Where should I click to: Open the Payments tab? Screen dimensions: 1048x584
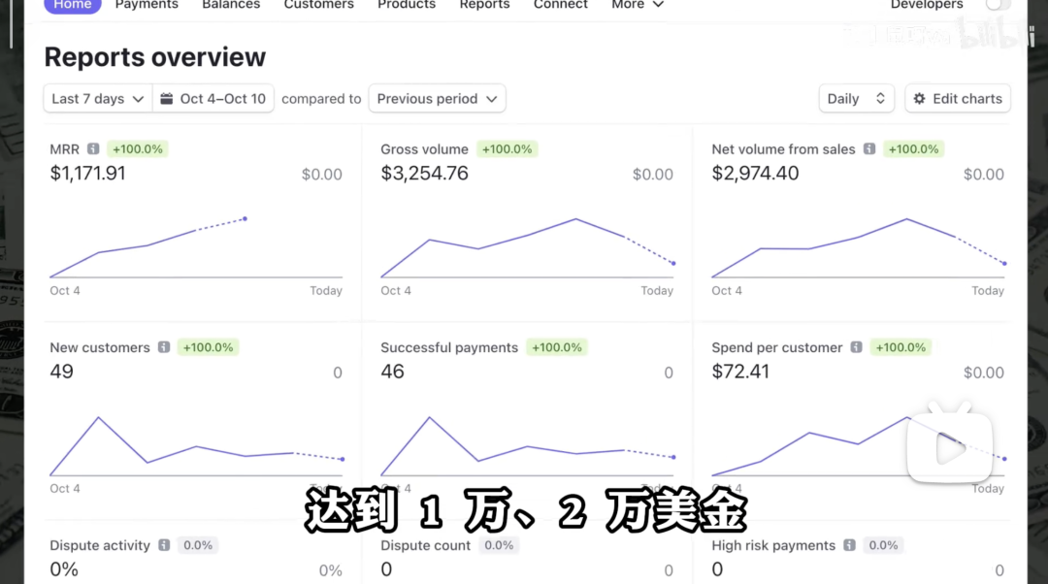pyautogui.click(x=147, y=4)
